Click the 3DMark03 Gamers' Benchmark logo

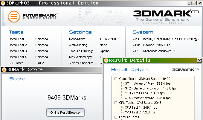point(166,17)
